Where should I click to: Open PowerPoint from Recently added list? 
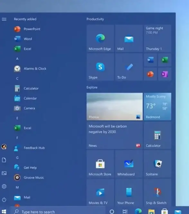click(x=27, y=29)
